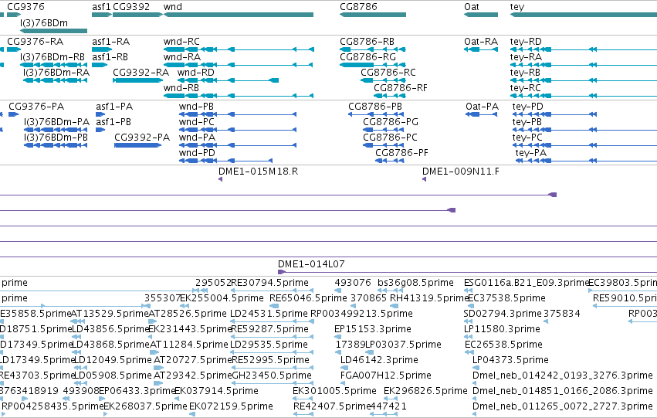The image size is (657, 418).
Task: Click EST FGA007H12.5prime
Action: 386,376
